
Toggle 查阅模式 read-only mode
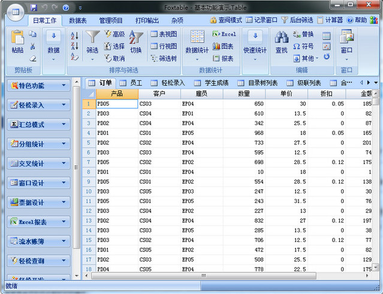click(226, 20)
